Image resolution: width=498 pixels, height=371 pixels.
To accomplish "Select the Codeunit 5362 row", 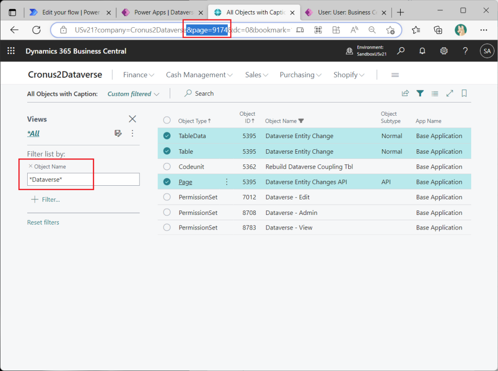I will click(167, 166).
